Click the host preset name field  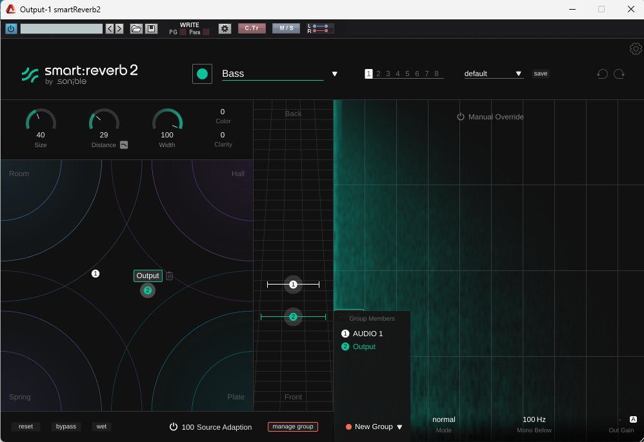(61, 28)
